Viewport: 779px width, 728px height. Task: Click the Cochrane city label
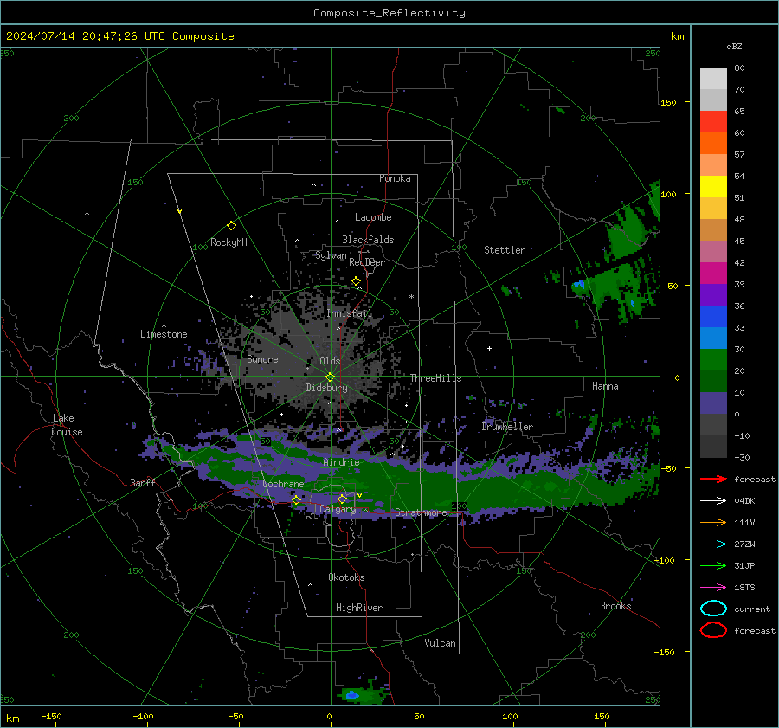tap(283, 484)
